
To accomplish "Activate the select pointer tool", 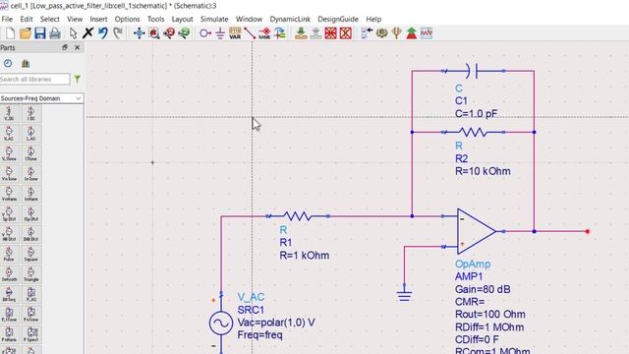I will tap(73, 33).
